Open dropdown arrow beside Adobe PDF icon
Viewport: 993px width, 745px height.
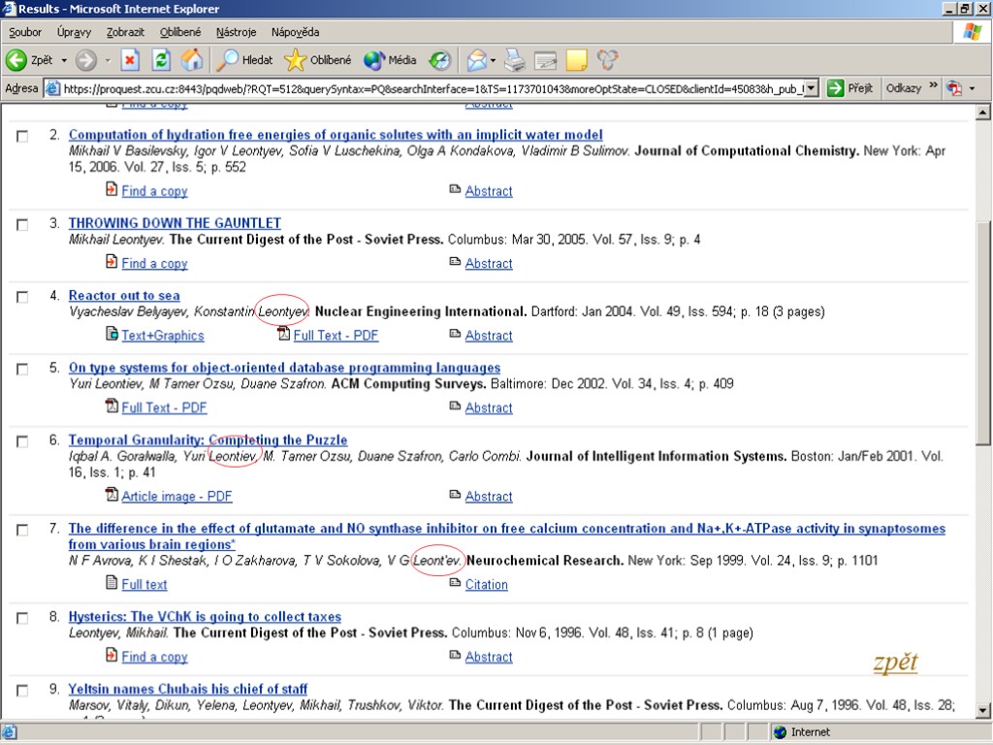(972, 88)
